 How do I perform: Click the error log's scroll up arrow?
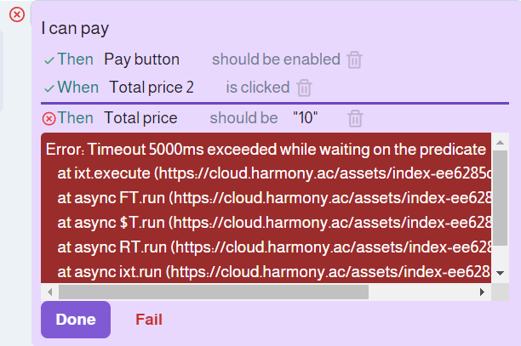(500, 143)
